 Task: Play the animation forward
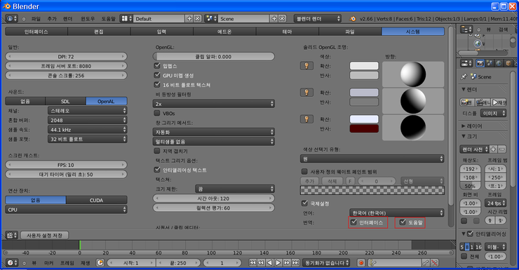point(278,263)
